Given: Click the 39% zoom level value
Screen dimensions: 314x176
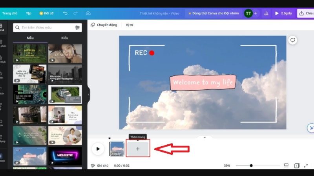Looking at the screenshot, I should [227, 165].
